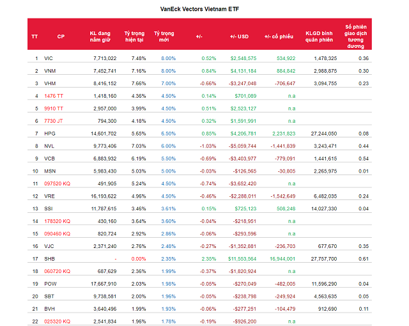The width and height of the screenshot is (409, 326).
Task: Click VIC holding value 7,713,022
Action: click(105, 58)
